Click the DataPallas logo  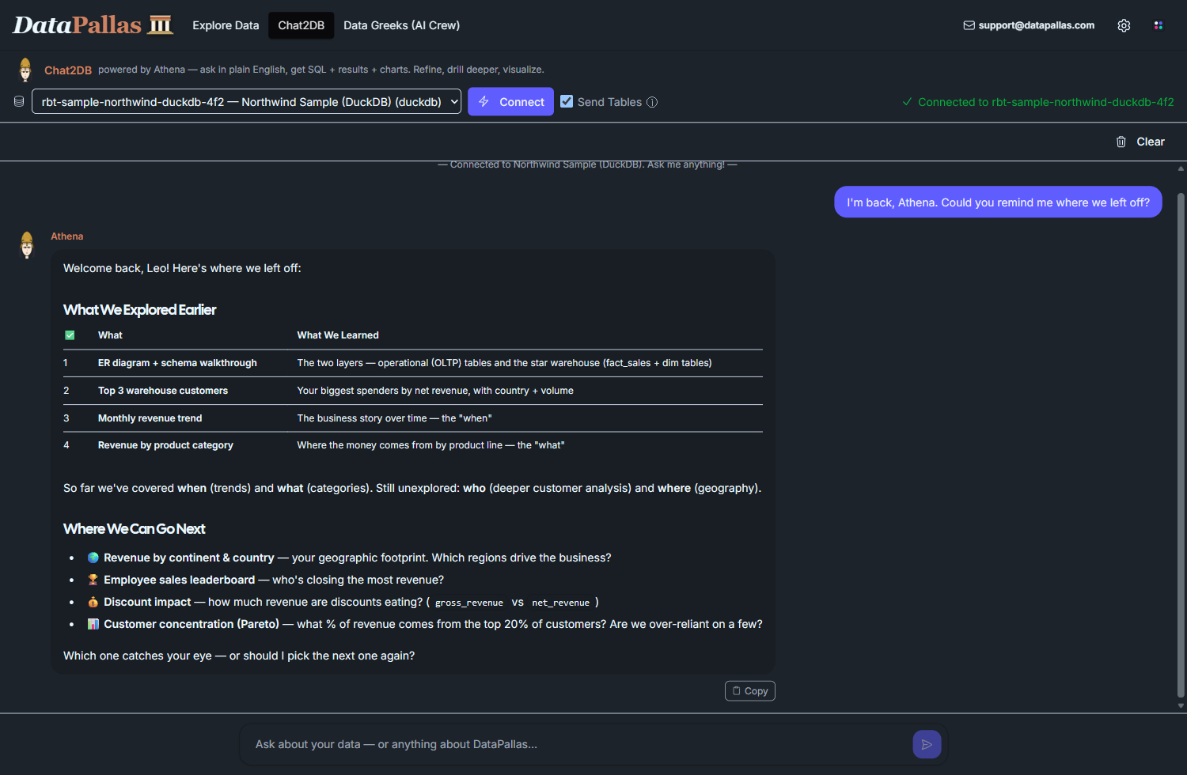(93, 25)
